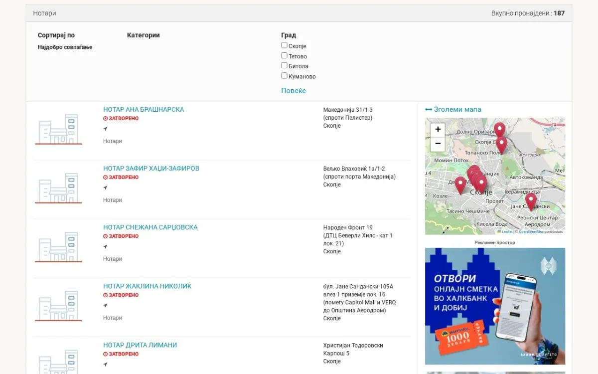Click address Христијан Тодоровски Карпош 5
The height and width of the screenshot is (374, 598).
tap(353, 349)
